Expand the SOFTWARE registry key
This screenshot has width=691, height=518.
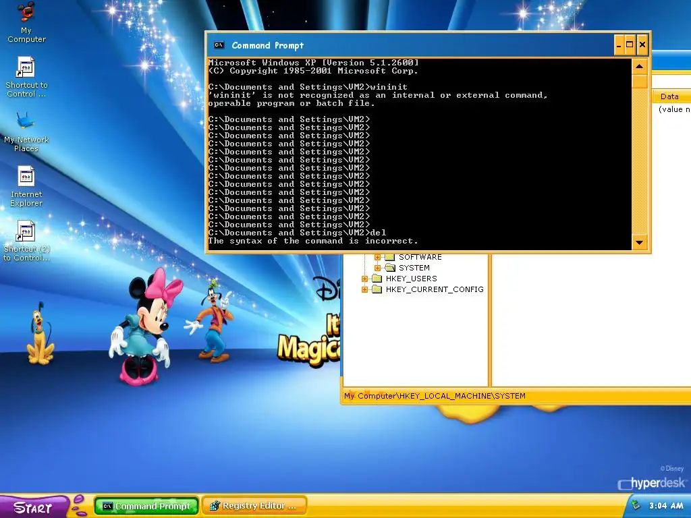[x=377, y=257]
